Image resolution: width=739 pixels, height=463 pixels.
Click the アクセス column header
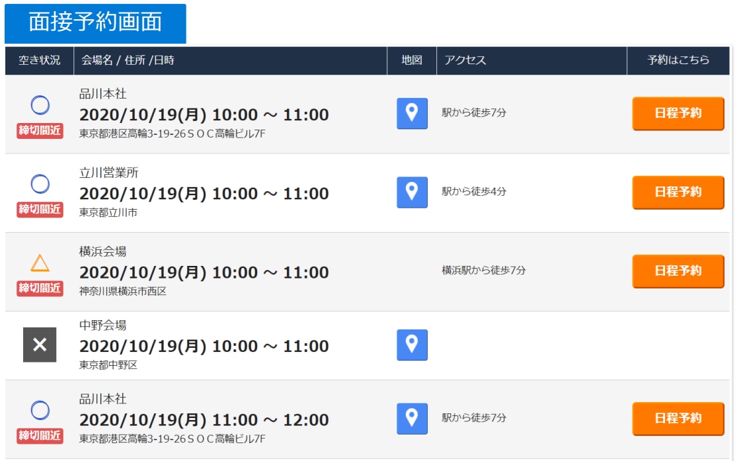pos(465,60)
